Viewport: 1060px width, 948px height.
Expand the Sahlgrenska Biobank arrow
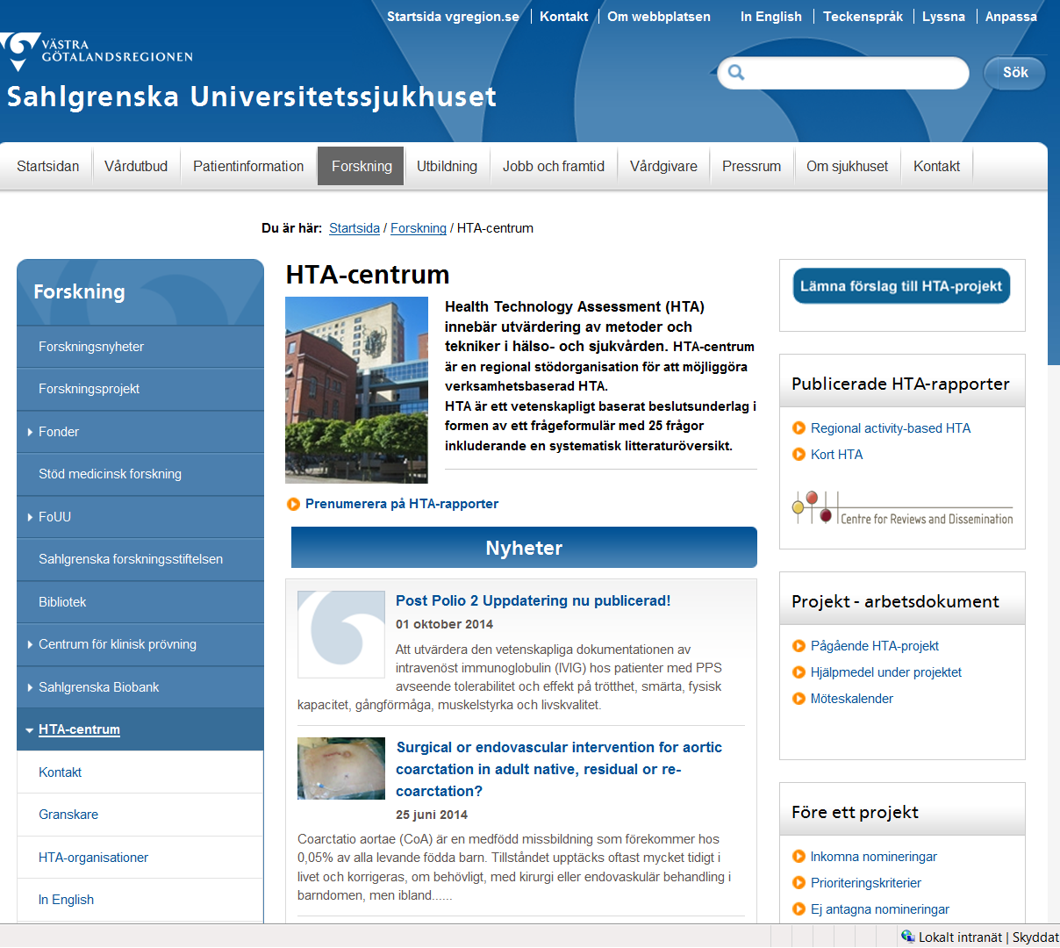tap(30, 687)
